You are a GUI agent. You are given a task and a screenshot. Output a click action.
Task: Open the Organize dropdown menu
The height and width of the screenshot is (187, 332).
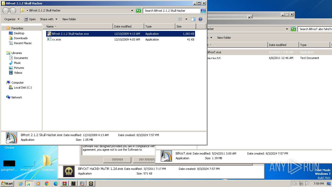pyautogui.click(x=12, y=19)
